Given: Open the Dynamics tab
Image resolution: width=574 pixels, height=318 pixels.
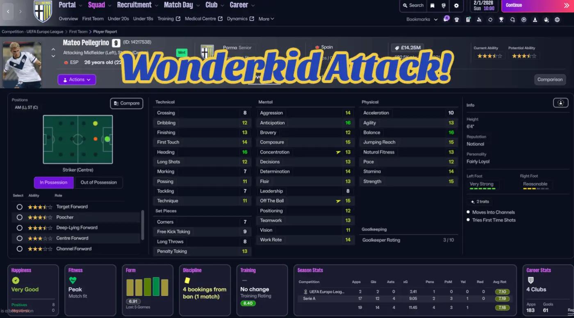Looking at the screenshot, I should pos(241,19).
